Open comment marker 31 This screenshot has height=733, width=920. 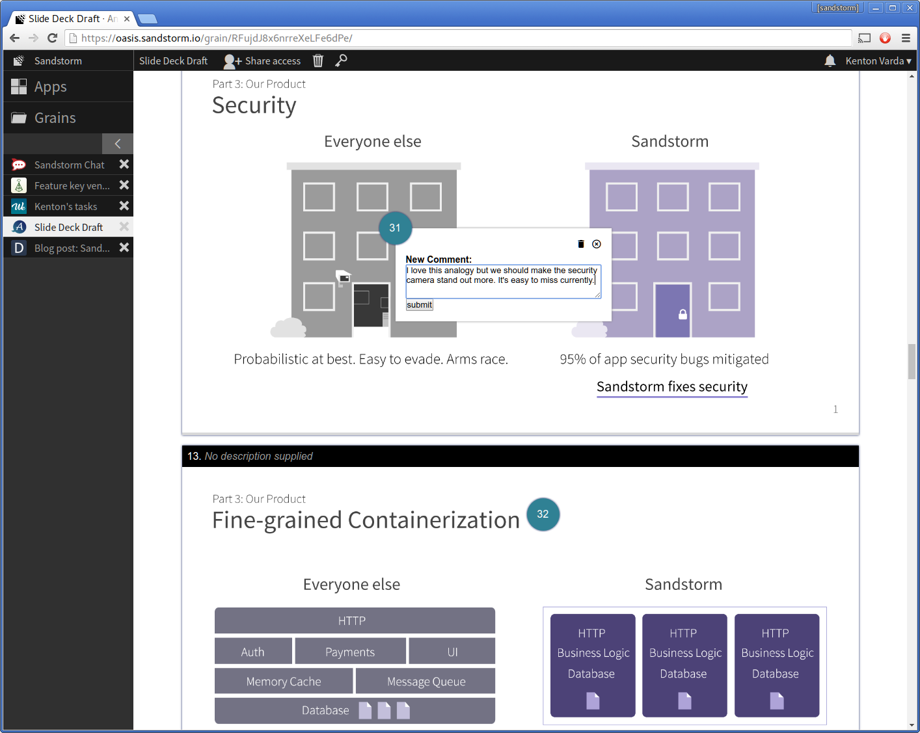click(395, 228)
